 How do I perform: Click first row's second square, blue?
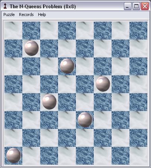coord(31,31)
